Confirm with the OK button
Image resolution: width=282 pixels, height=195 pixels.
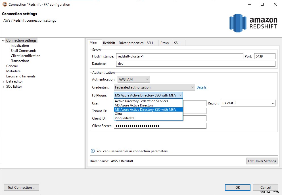tap(238, 188)
